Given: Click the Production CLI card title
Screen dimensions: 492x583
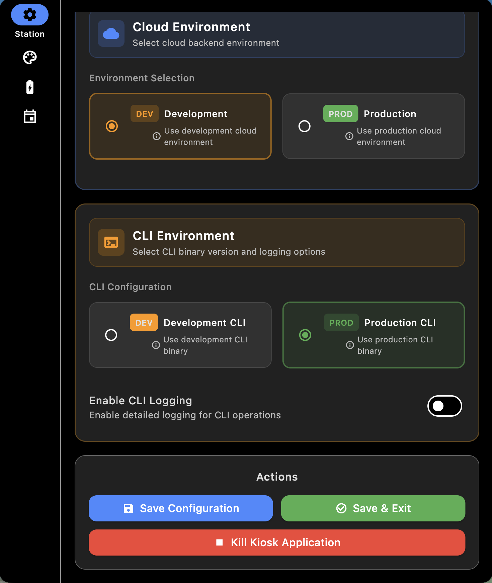Looking at the screenshot, I should (x=400, y=323).
